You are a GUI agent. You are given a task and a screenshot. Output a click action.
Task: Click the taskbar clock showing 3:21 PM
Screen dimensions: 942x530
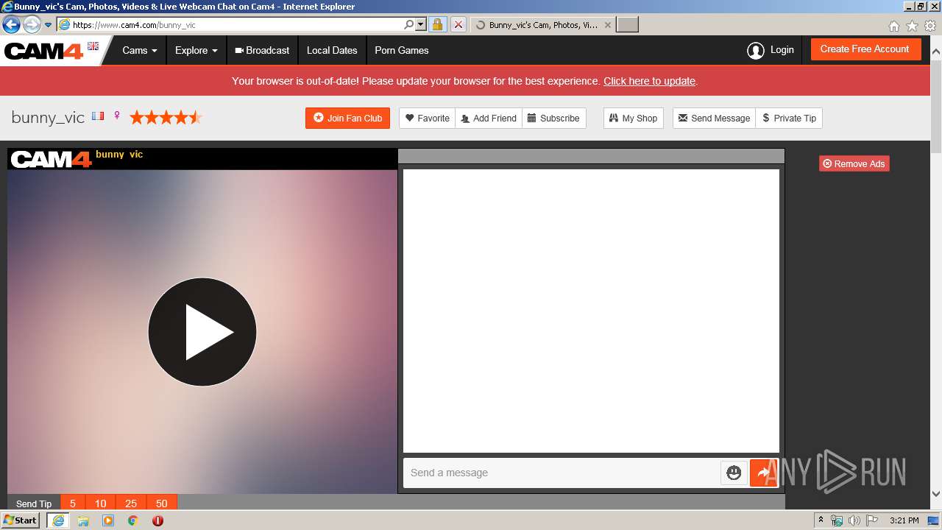pyautogui.click(x=904, y=520)
